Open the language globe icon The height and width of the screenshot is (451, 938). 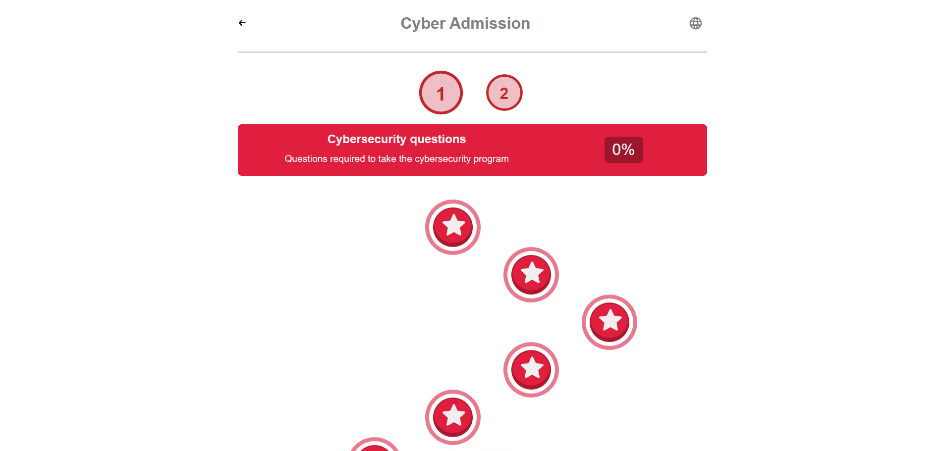695,23
